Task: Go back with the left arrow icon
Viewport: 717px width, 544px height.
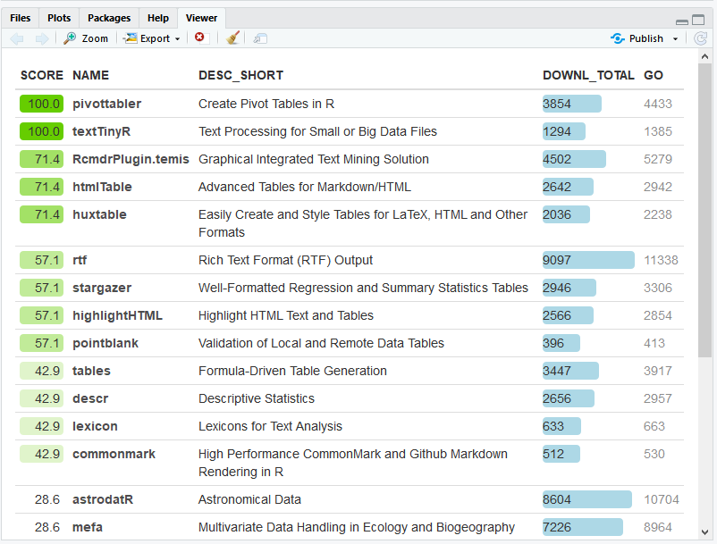Action: tap(17, 38)
